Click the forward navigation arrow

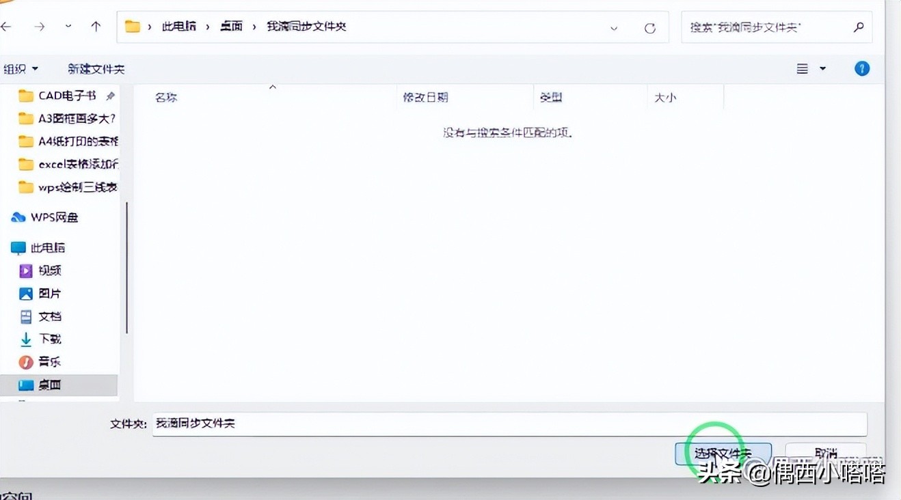tap(39, 26)
